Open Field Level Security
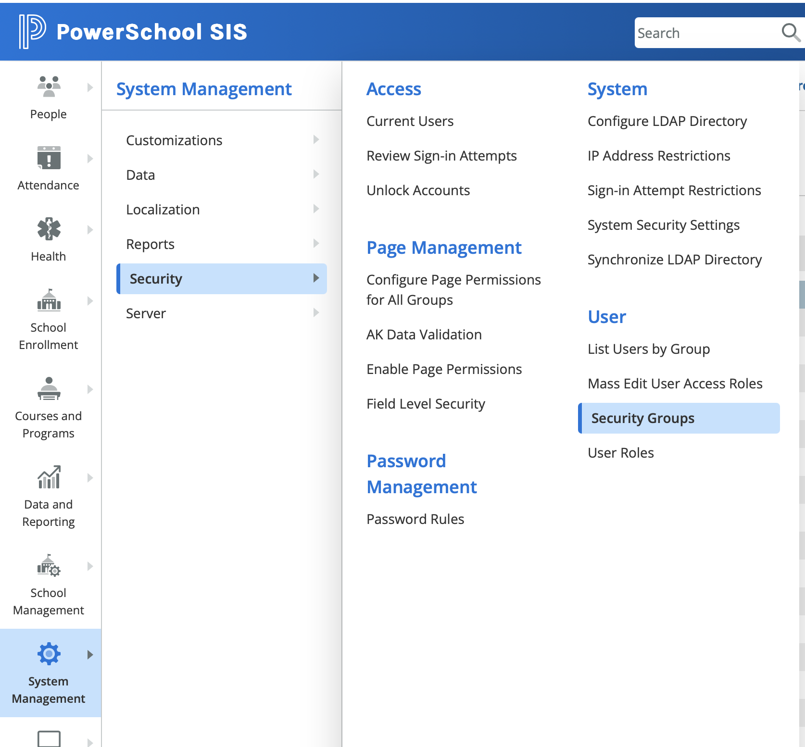The width and height of the screenshot is (805, 747). click(x=426, y=404)
